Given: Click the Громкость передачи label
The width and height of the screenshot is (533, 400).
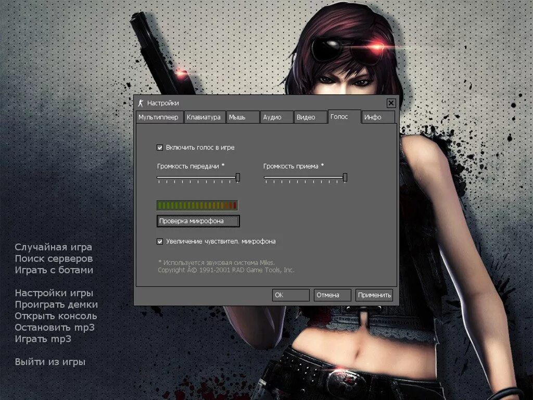Looking at the screenshot, I should [191, 166].
